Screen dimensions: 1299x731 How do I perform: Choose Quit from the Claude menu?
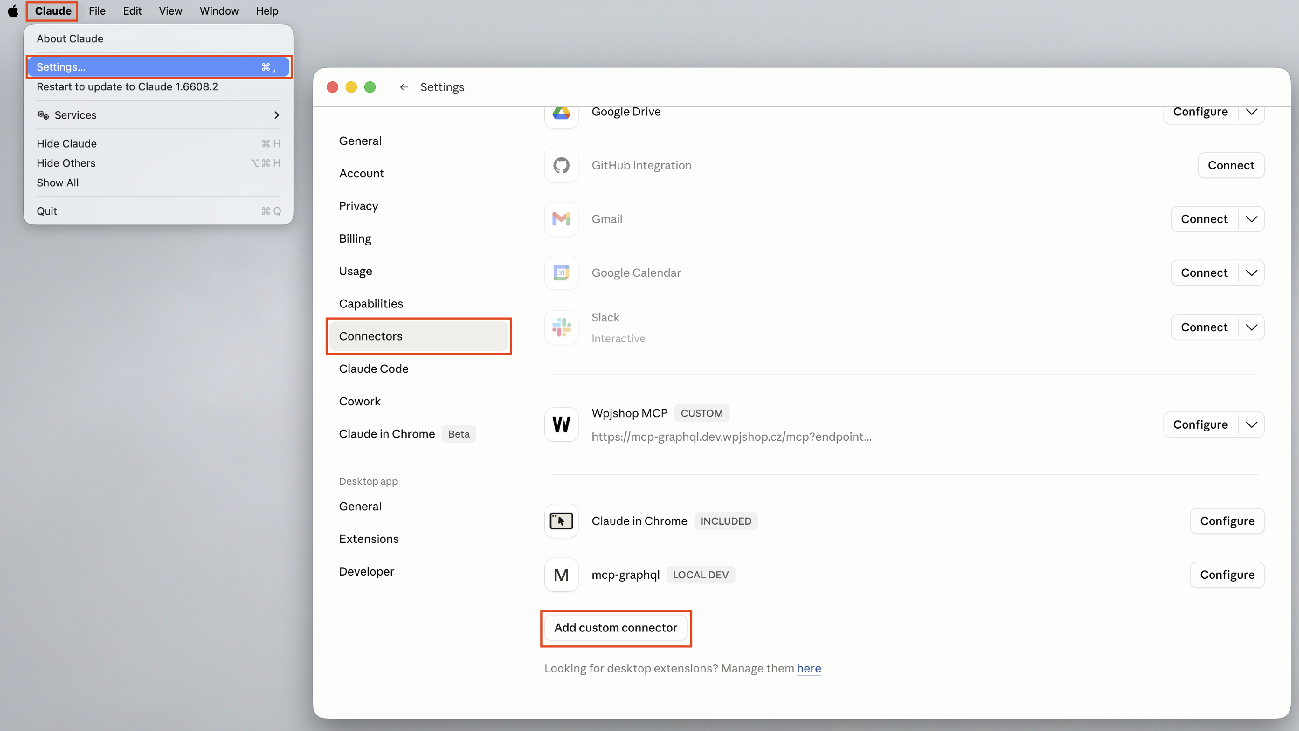coord(158,211)
